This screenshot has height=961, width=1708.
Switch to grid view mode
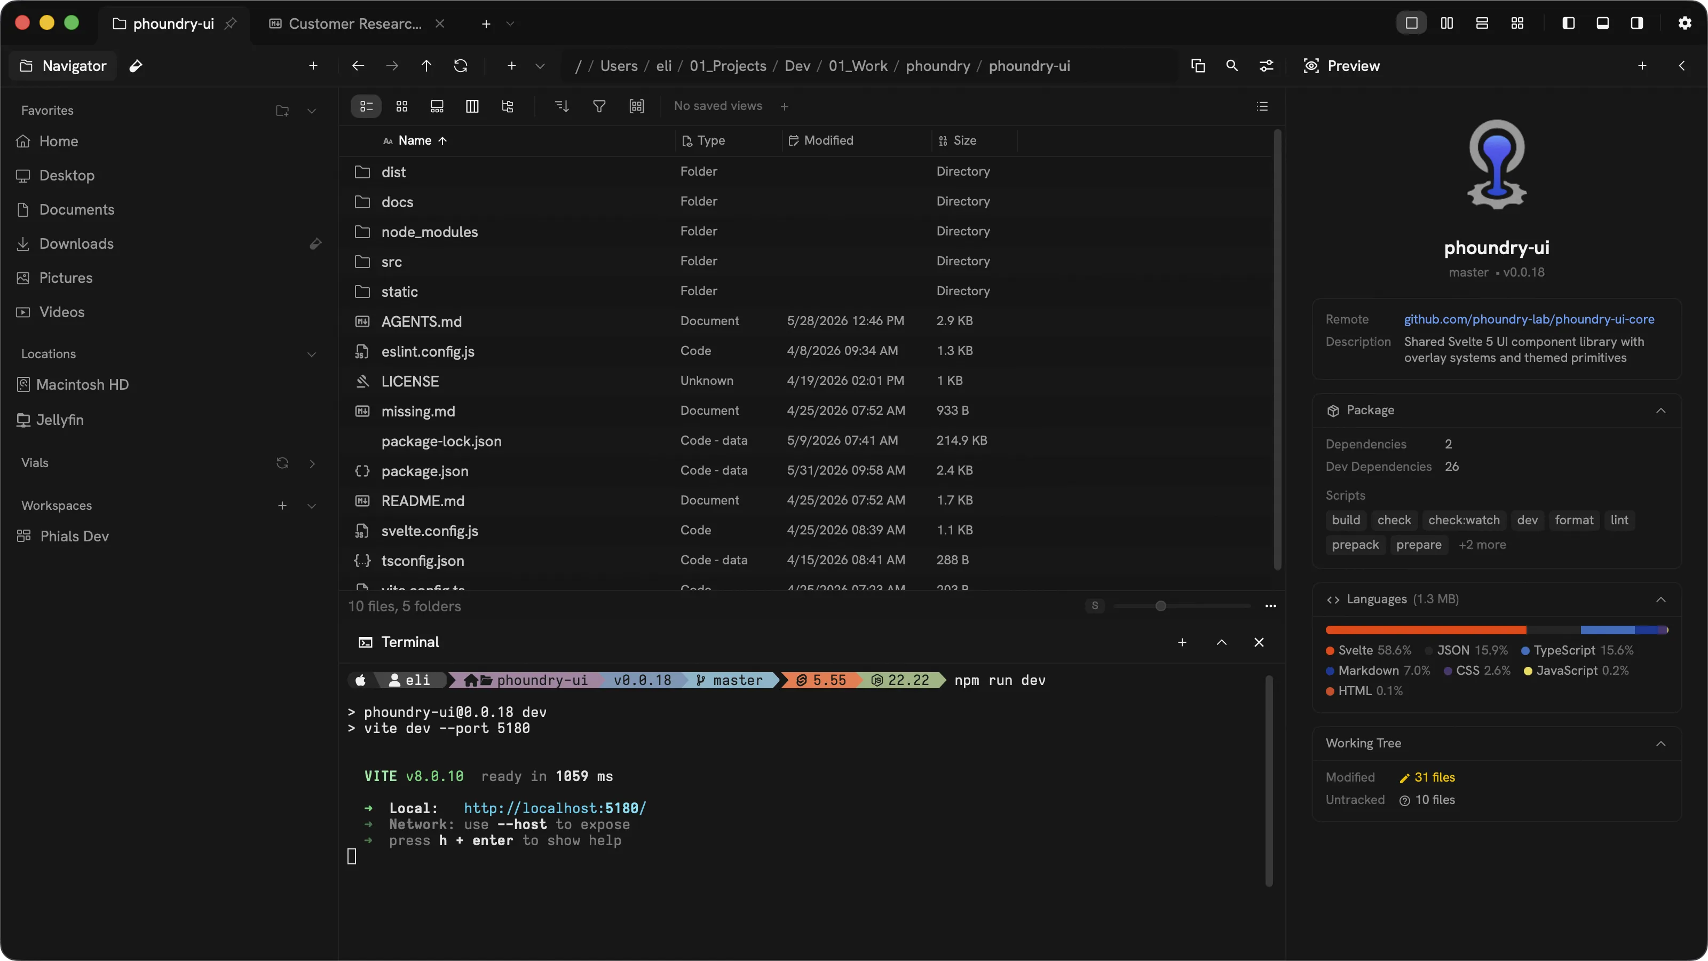tap(402, 106)
